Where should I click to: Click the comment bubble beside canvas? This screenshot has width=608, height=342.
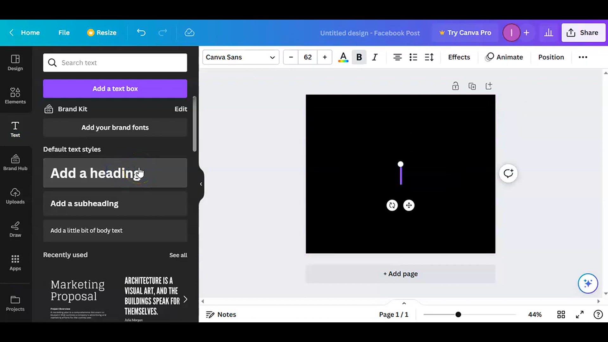(x=508, y=174)
